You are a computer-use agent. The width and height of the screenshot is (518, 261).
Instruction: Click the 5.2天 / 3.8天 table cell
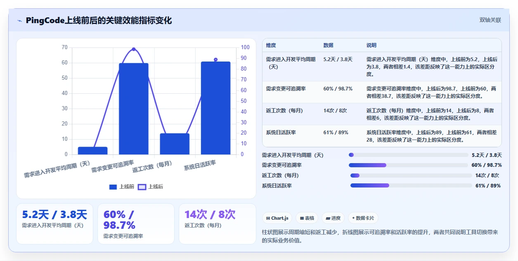[x=338, y=59]
